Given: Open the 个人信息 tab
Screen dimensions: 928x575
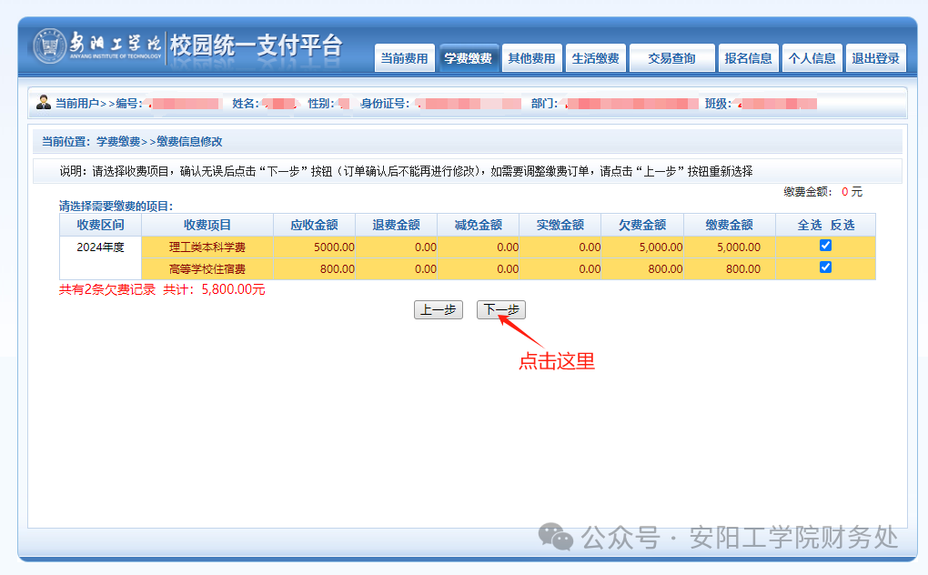Looking at the screenshot, I should tap(812, 58).
